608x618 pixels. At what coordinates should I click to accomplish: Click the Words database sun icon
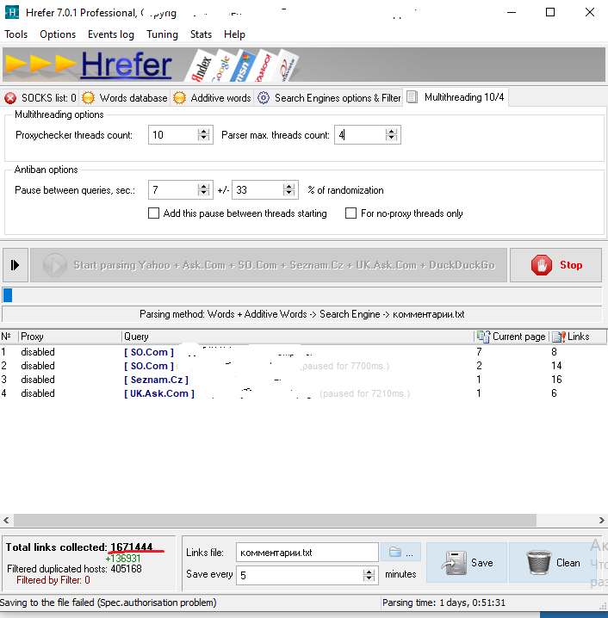tap(89, 98)
